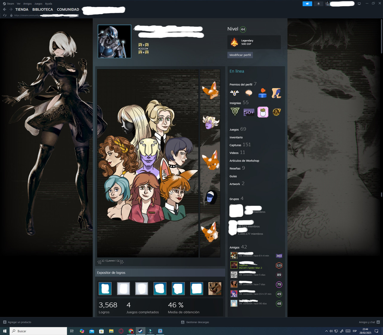Open the Nivel 44 level badge
383x335 pixels.
(x=243, y=29)
